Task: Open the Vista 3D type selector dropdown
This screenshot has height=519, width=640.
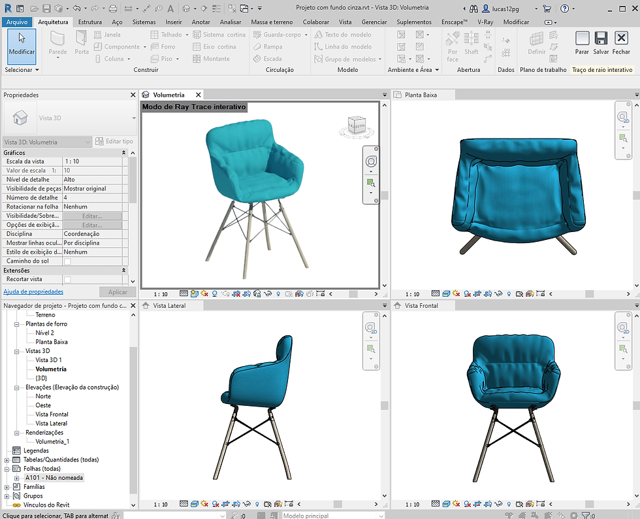Action: 133,118
